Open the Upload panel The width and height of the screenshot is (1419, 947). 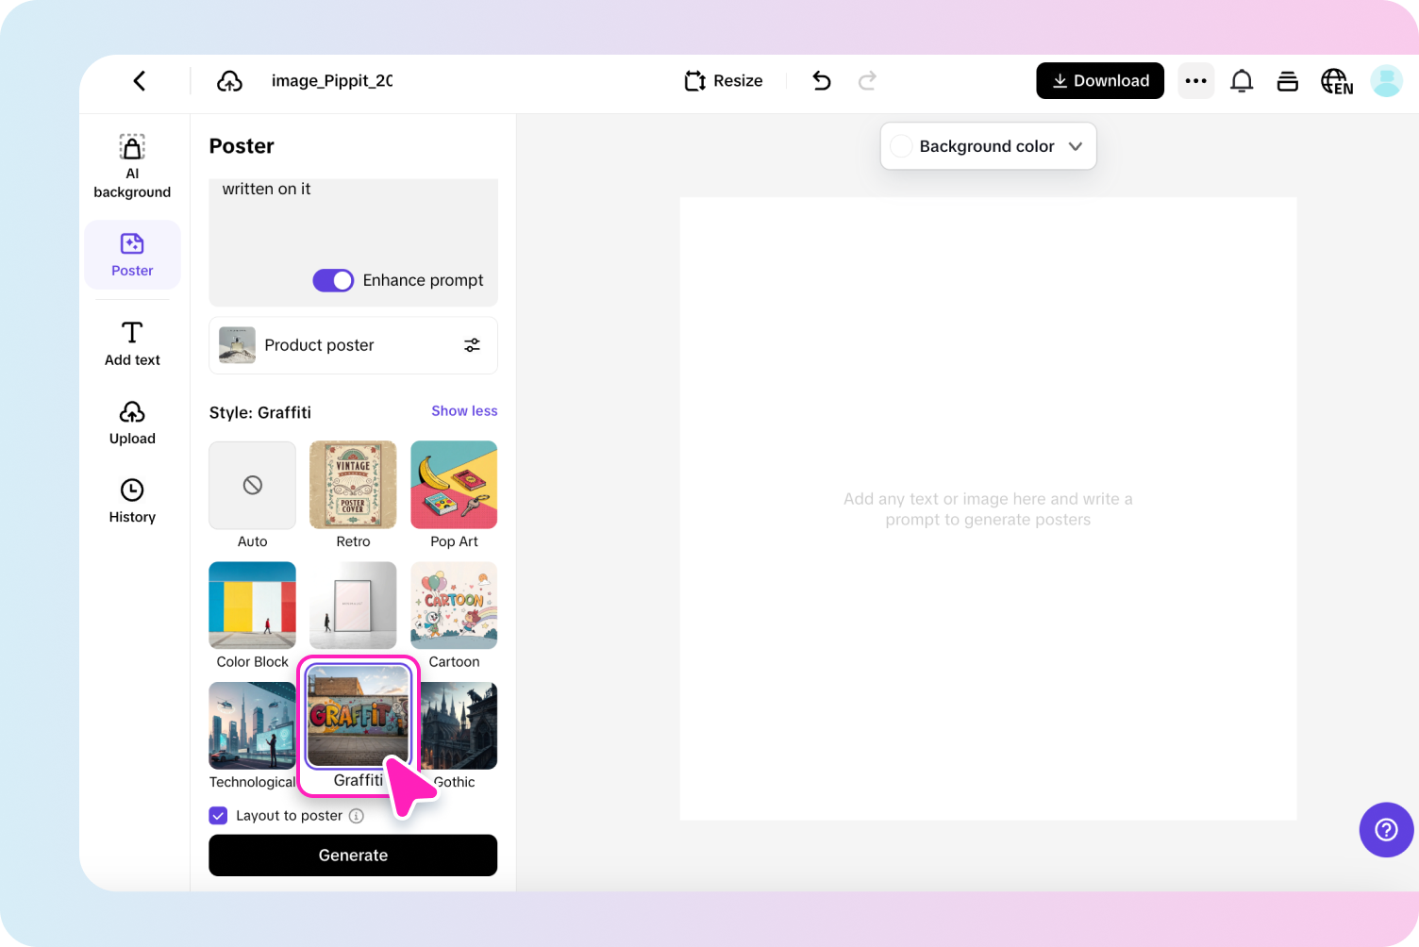pos(132,422)
